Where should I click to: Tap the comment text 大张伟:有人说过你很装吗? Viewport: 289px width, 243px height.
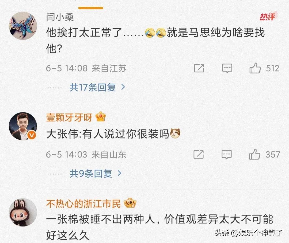click(108, 134)
